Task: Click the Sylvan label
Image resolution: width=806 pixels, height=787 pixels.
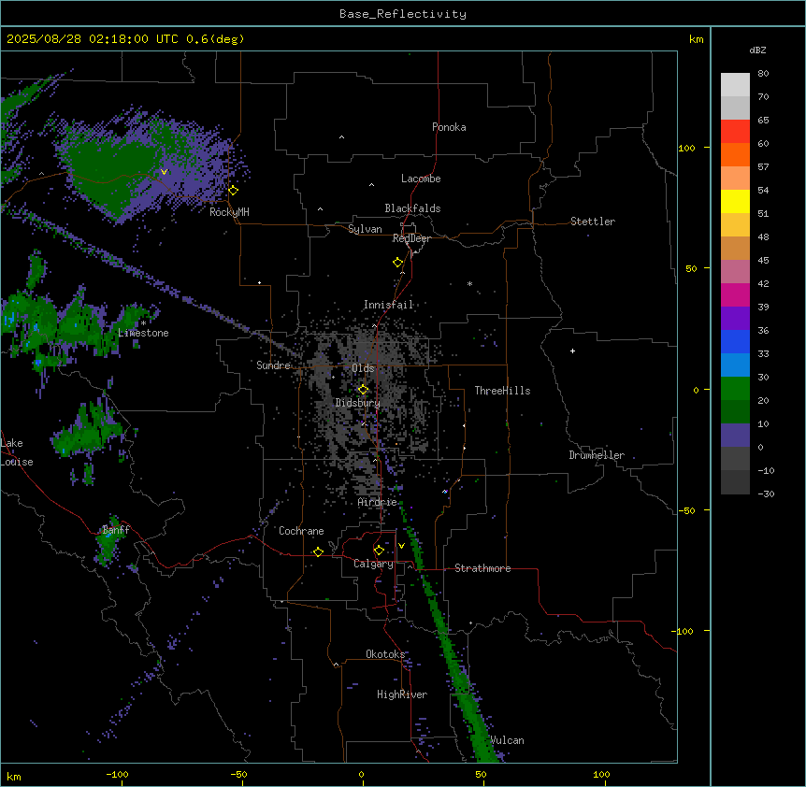Action: 365,229
